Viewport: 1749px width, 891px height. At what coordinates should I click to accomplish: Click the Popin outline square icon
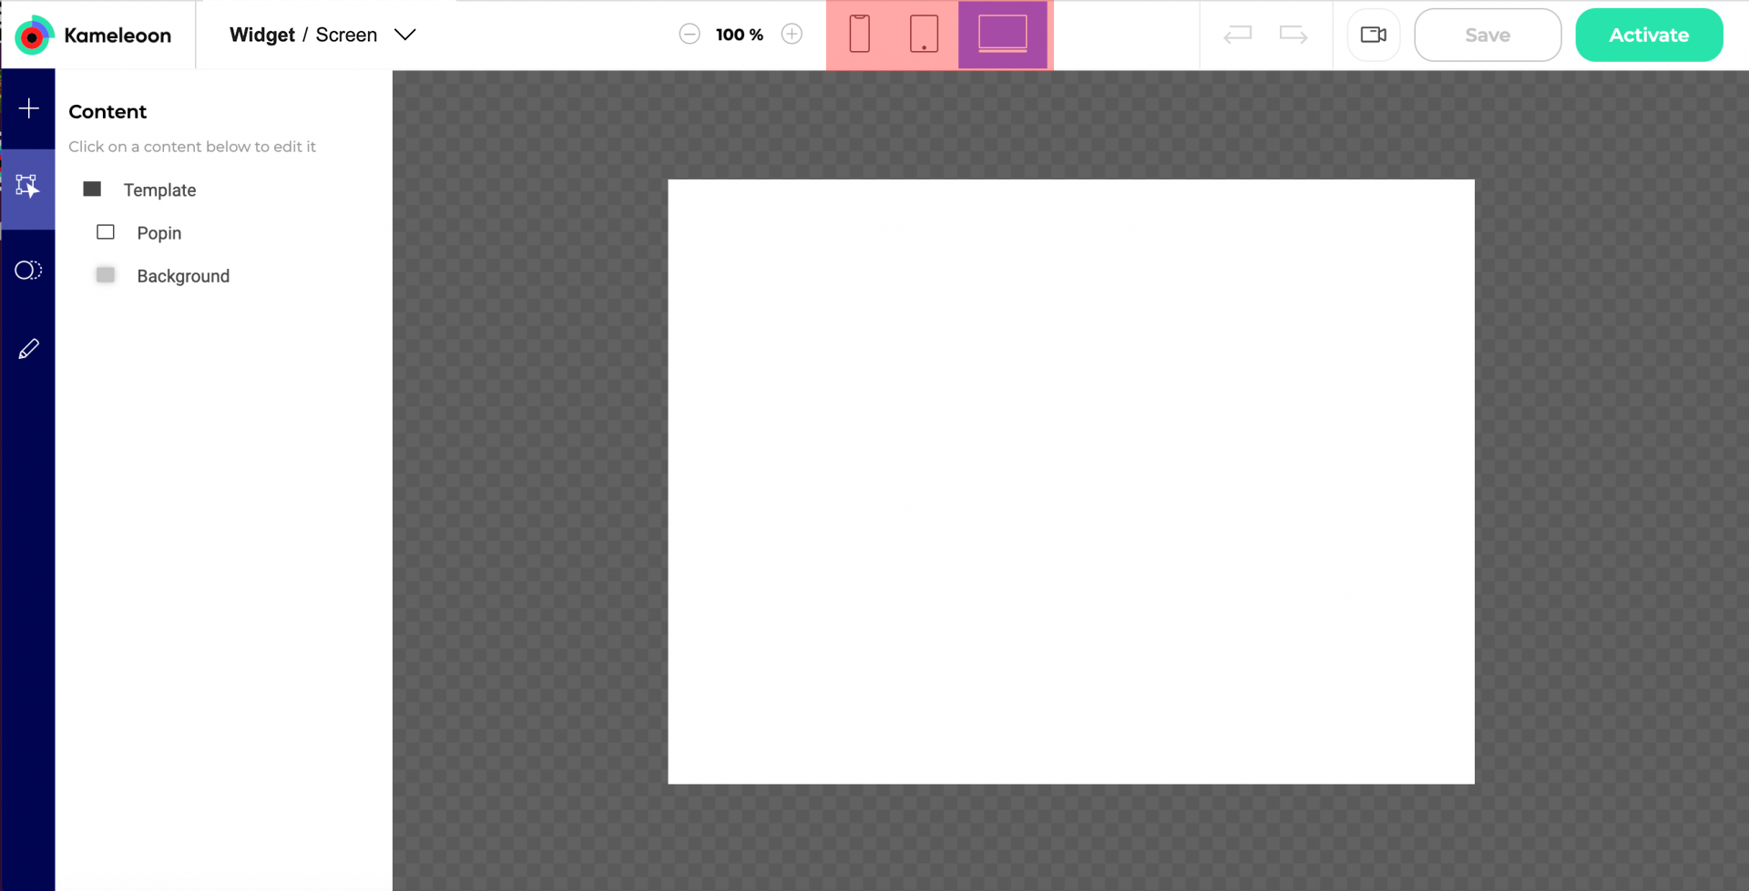pos(106,232)
